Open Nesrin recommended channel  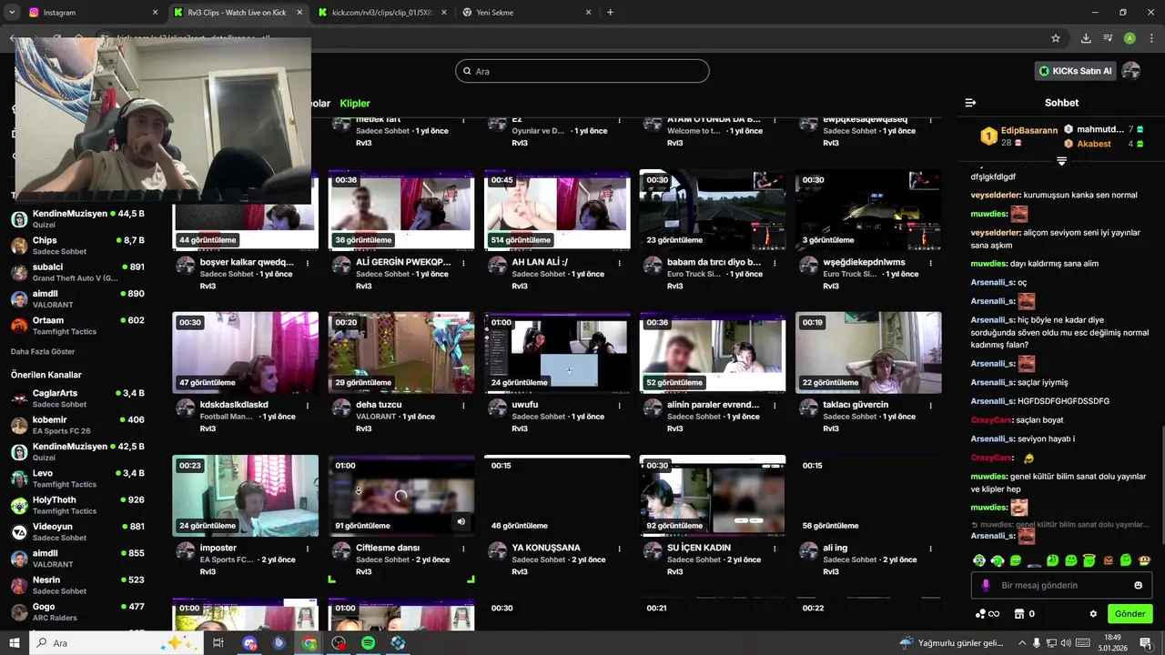pos(77,585)
